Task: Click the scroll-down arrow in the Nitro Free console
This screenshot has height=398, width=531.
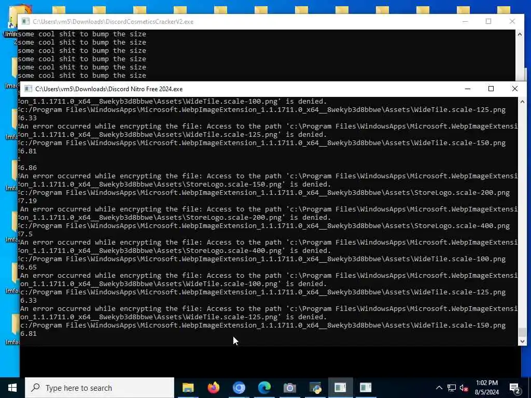Action: coord(522,342)
